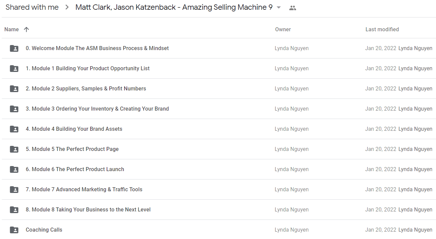Click the Owner column header
The height and width of the screenshot is (239, 436).
[x=283, y=30]
